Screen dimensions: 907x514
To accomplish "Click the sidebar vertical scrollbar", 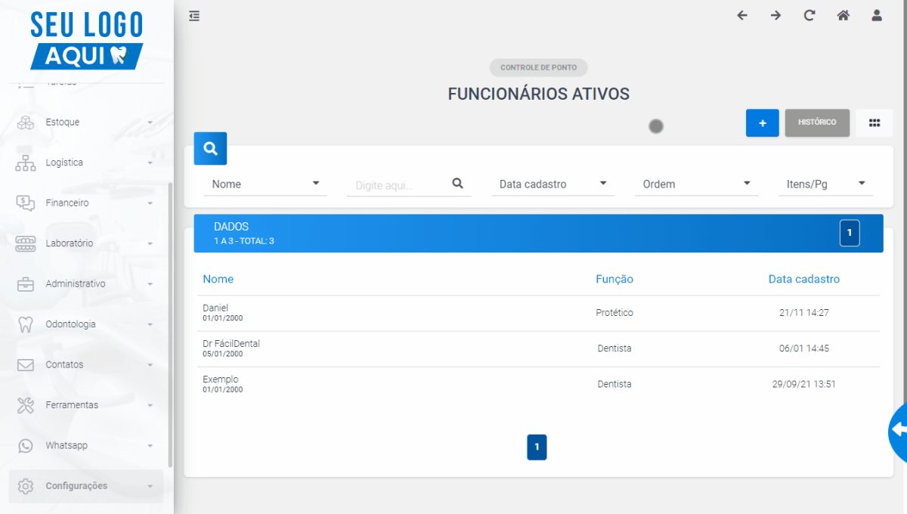I will point(170,325).
